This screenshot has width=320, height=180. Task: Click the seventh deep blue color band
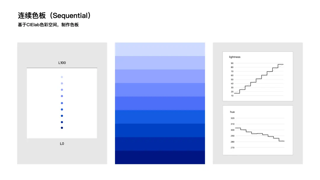(x=160, y=130)
